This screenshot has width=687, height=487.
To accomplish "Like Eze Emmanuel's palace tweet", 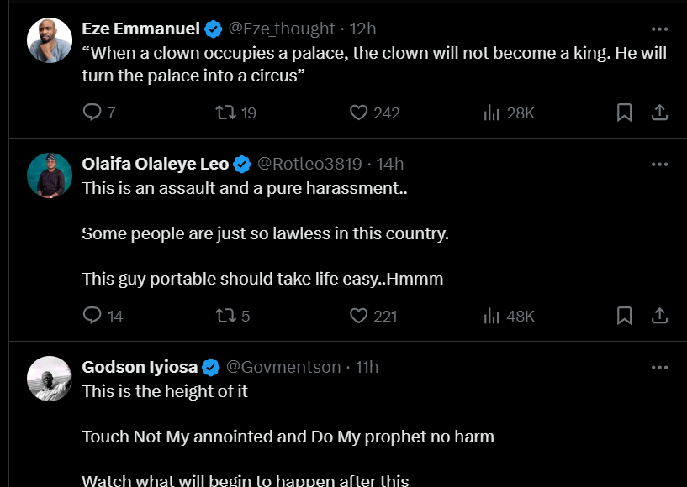I will (x=359, y=113).
